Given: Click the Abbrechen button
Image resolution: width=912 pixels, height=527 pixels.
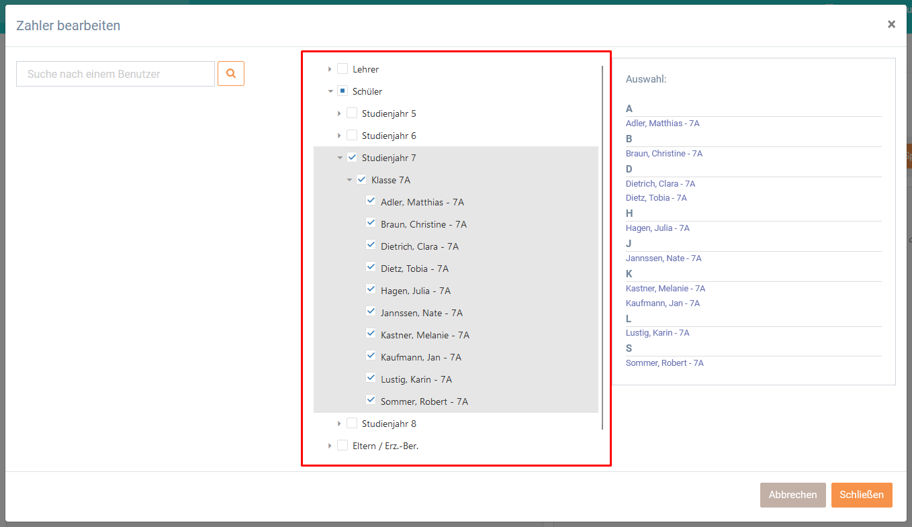Looking at the screenshot, I should 793,495.
